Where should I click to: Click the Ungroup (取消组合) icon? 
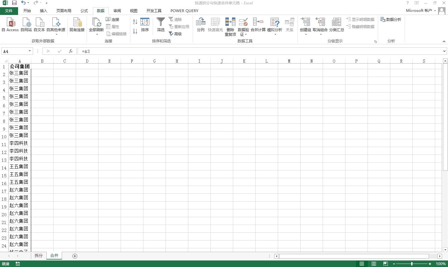tap(320, 22)
